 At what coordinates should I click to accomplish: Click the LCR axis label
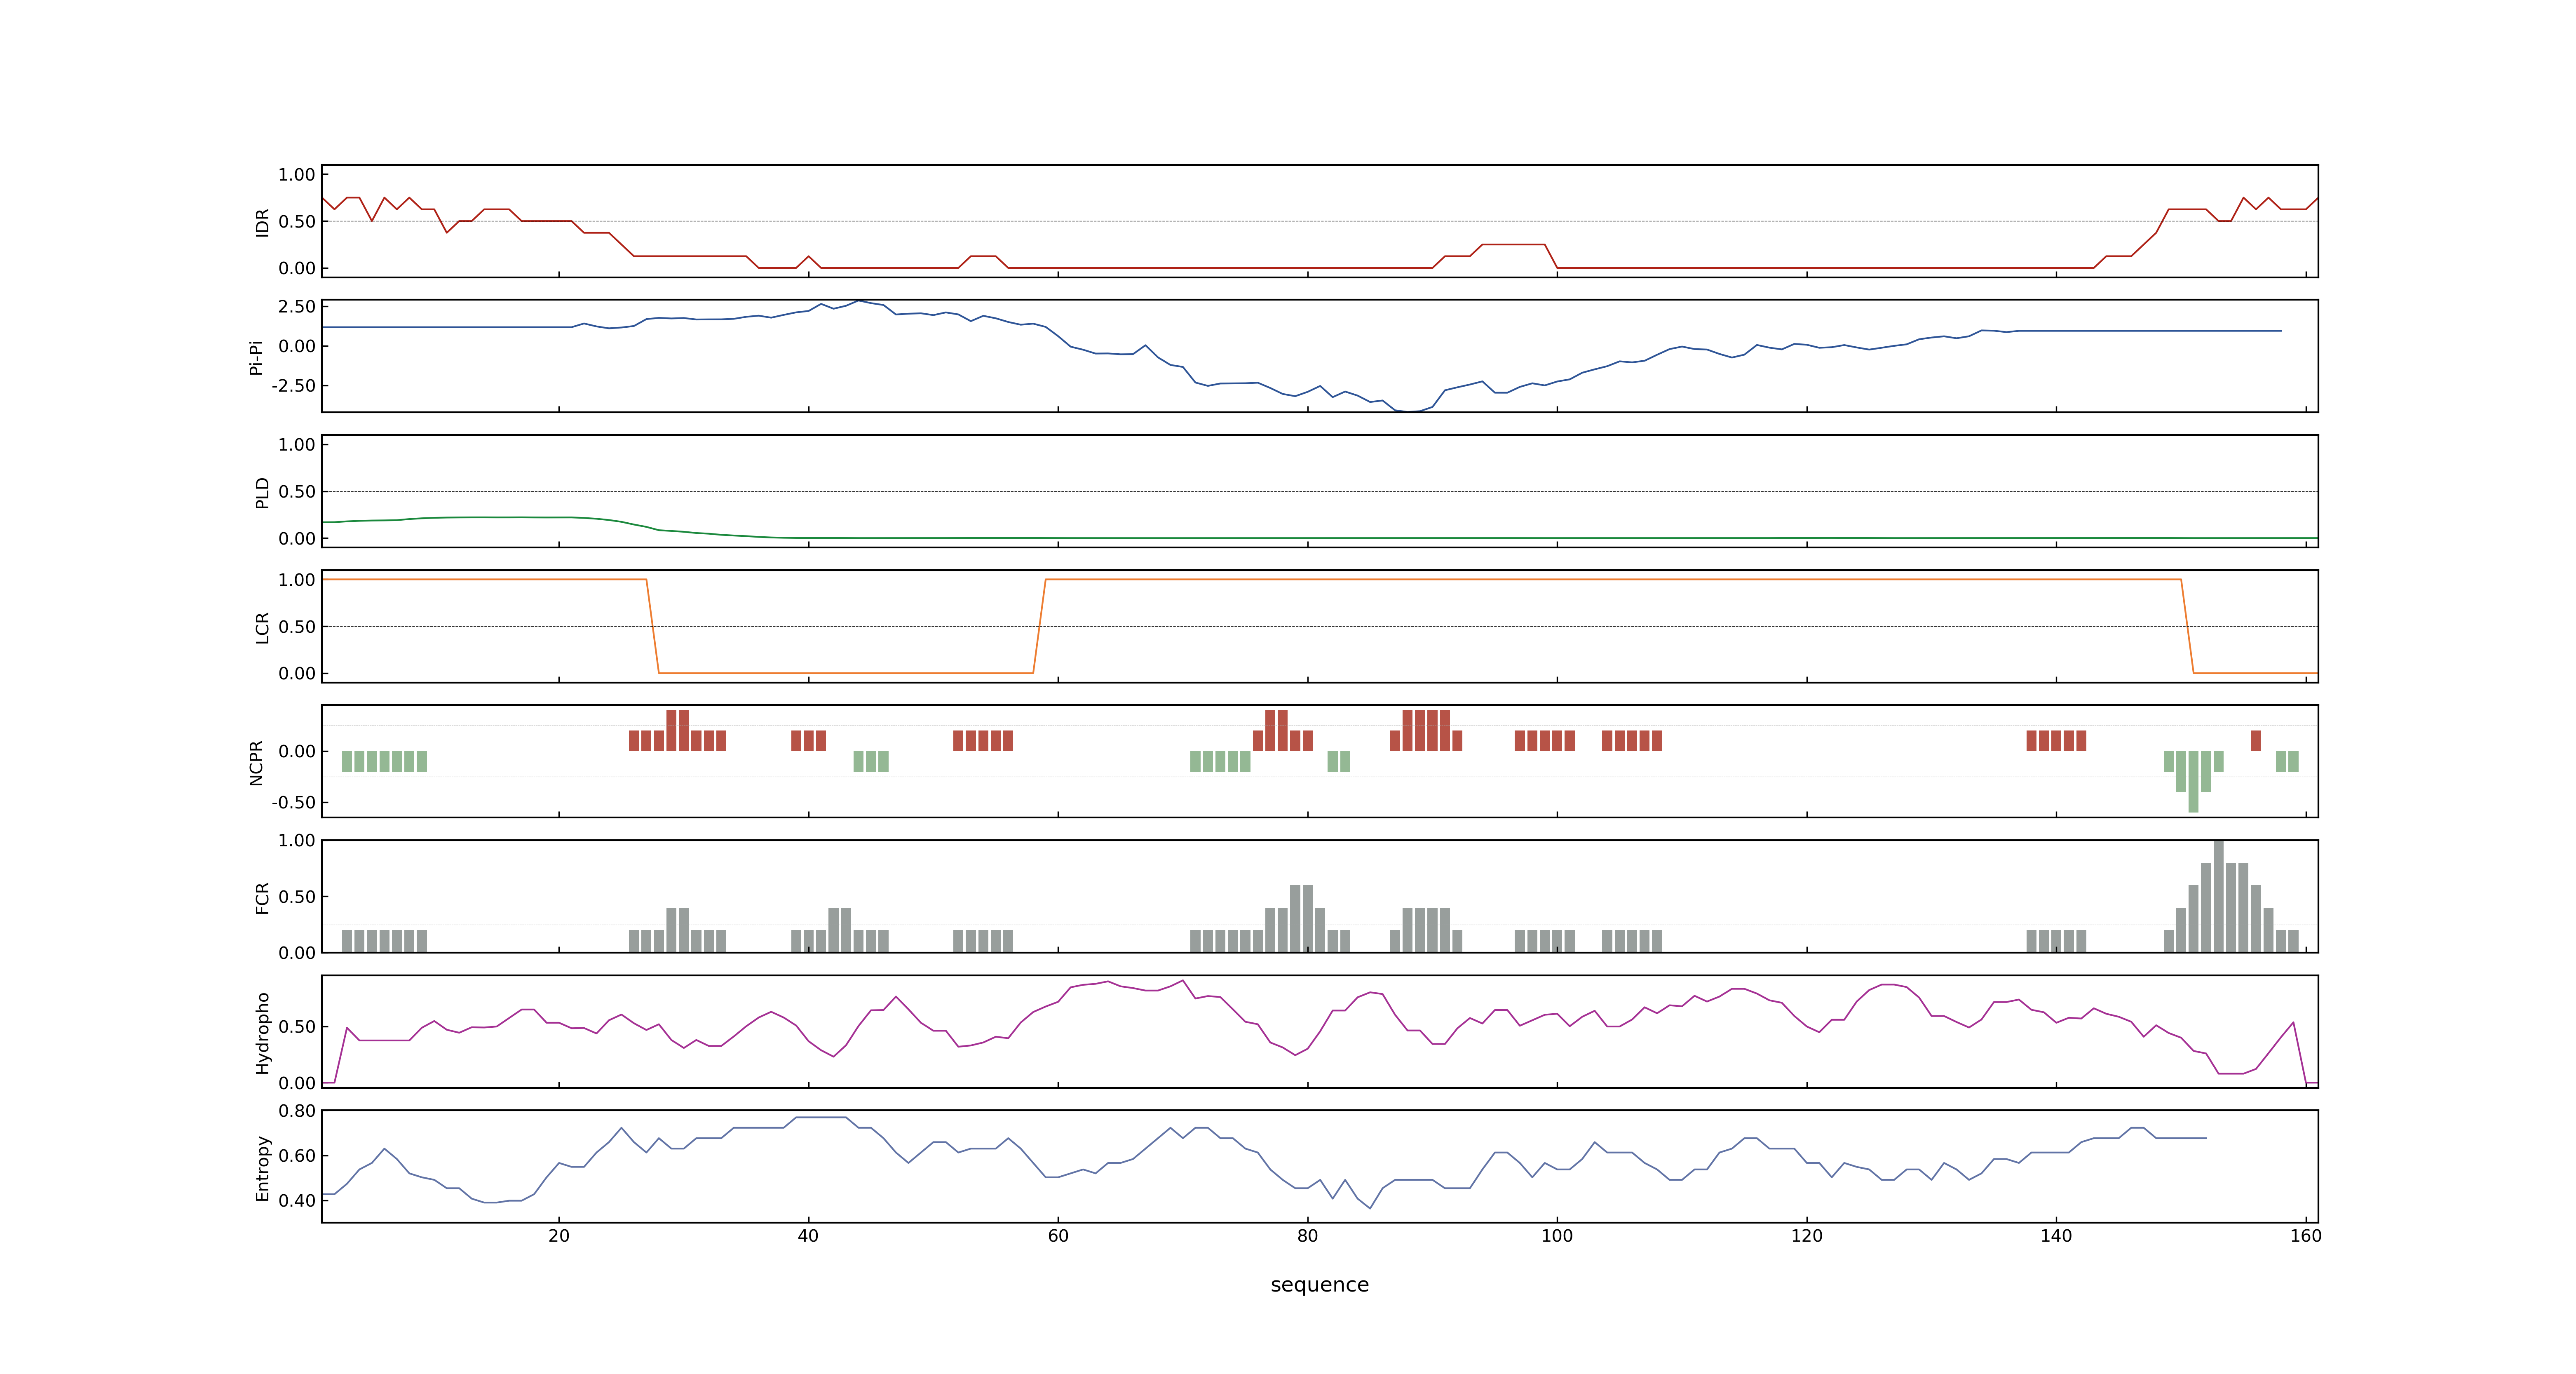[x=262, y=628]
